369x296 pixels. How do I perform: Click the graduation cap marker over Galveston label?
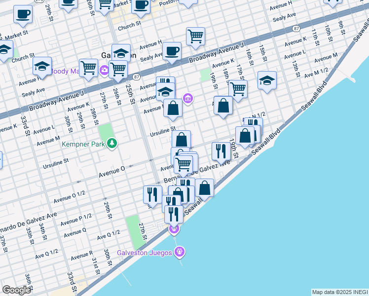point(121,53)
